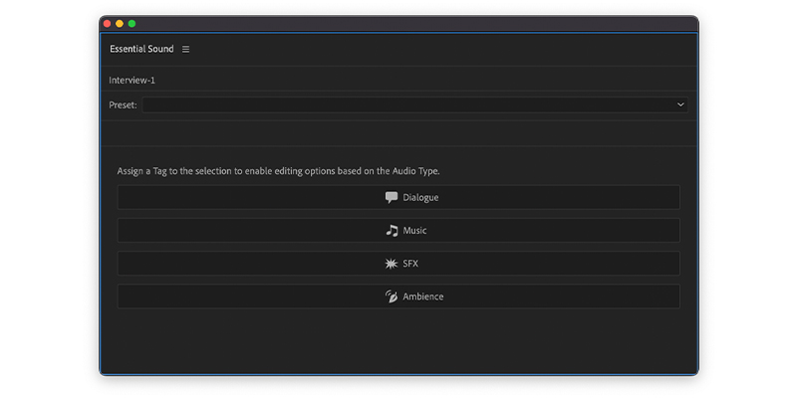Click the starburst SFX icon
The width and height of the screenshot is (797, 398).
click(391, 264)
